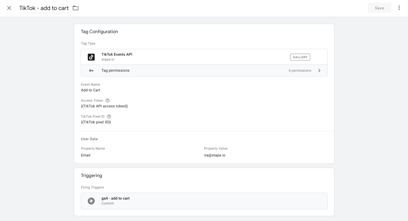Image resolution: width=408 pixels, height=221 pixels.
Task: Click the custom trigger icon
Action: [91, 201]
